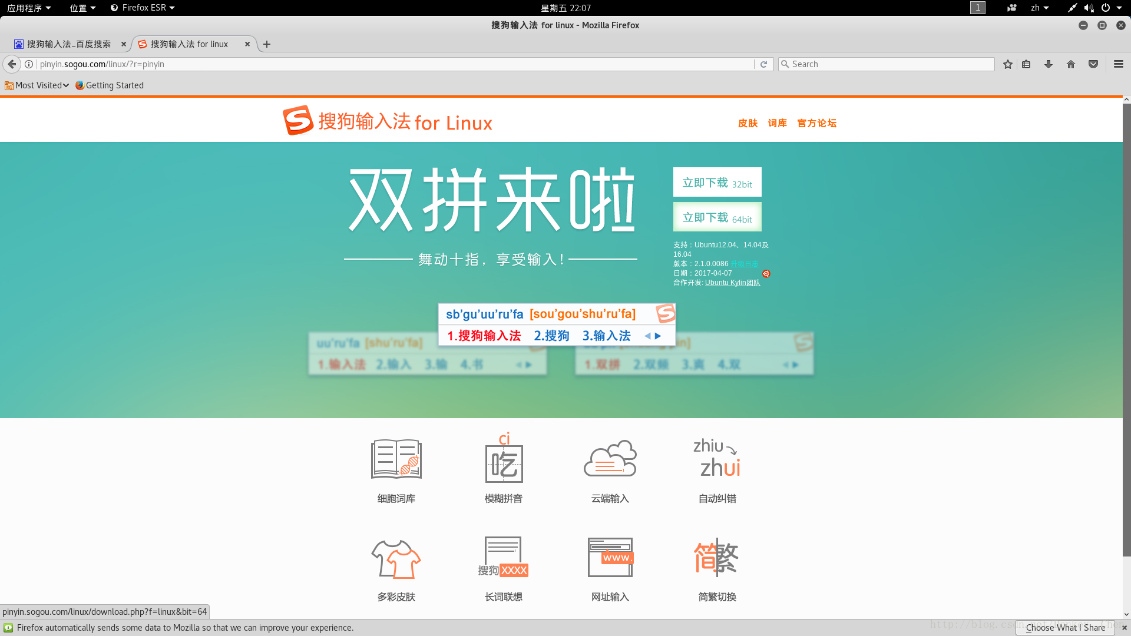Click the 简繁切换 icon
This screenshot has width=1131, height=636.
click(716, 556)
